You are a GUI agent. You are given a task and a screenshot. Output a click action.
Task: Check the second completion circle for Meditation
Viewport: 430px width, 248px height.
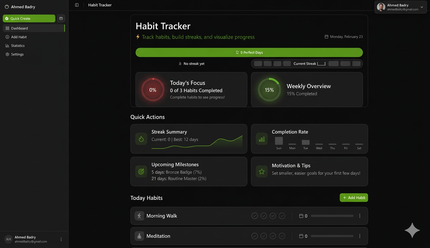(264, 236)
